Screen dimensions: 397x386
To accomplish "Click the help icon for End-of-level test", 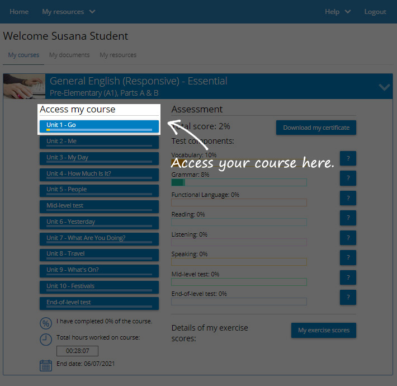I will click(x=348, y=297).
